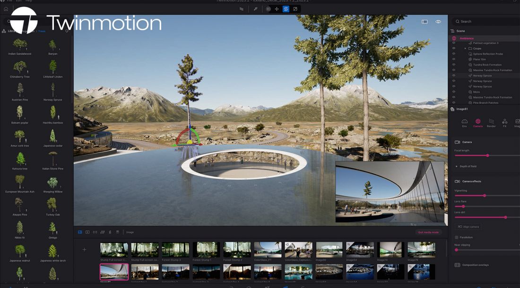Toggle visibility of Painted vegetation 3
Viewport: 520px width, 288px height.
coord(454,43)
